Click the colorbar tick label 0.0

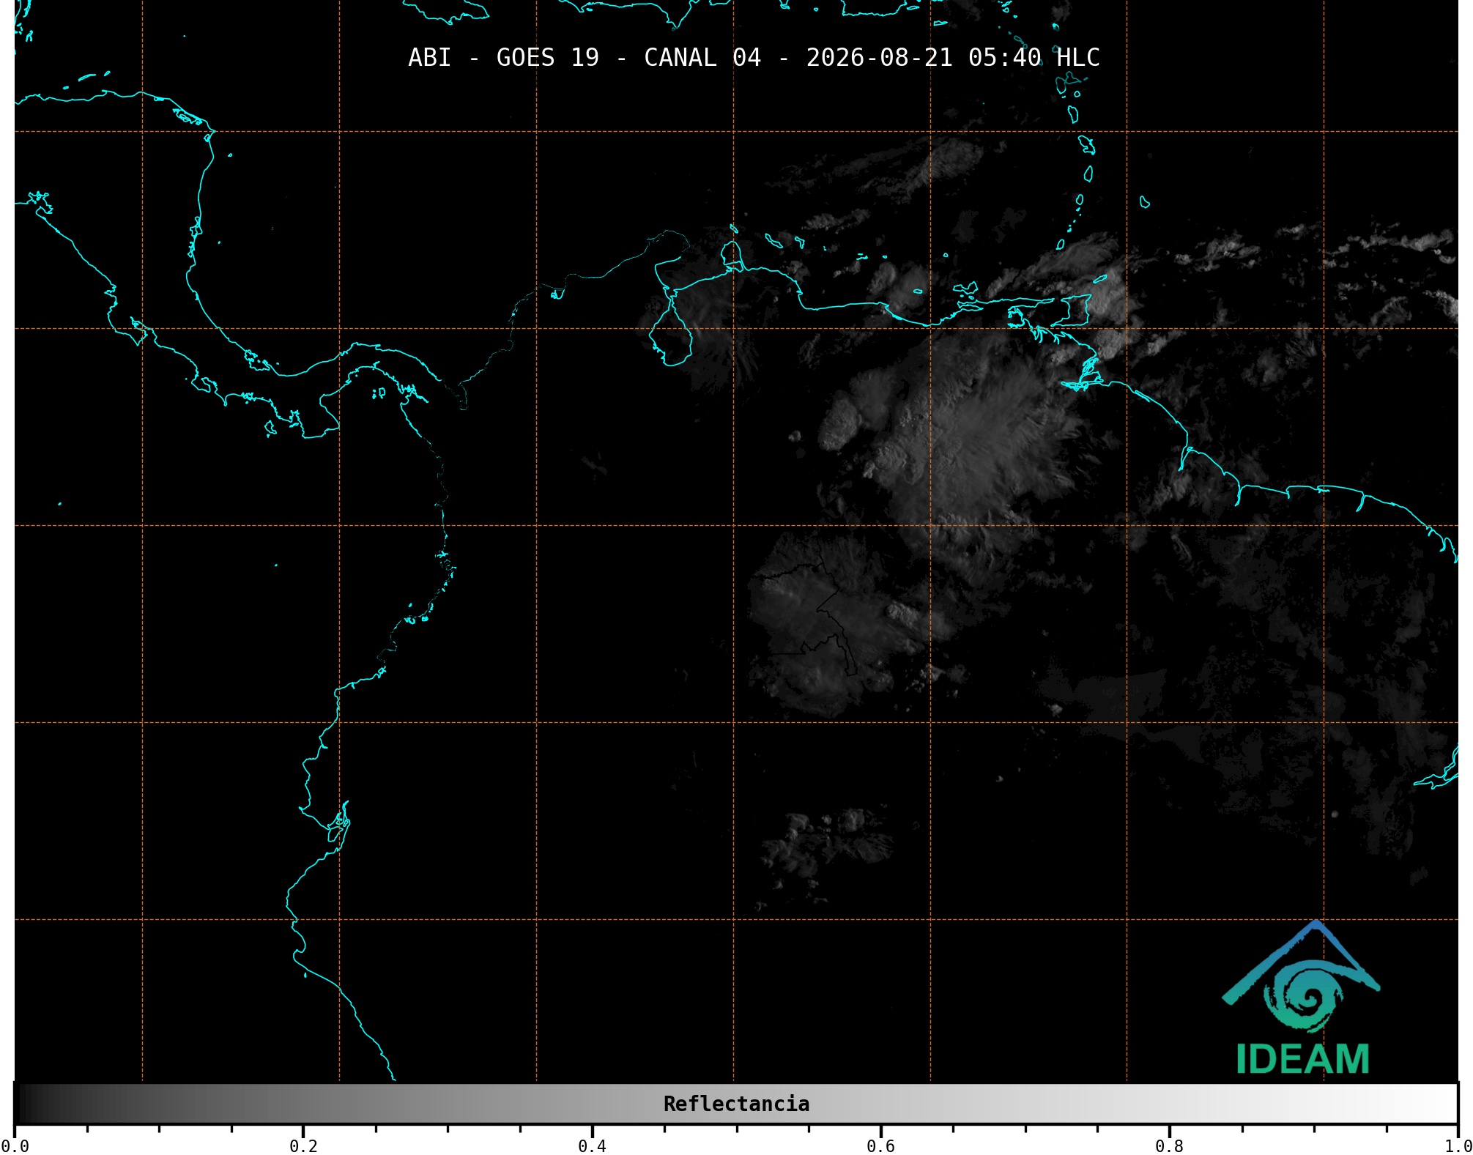pos(15,1146)
